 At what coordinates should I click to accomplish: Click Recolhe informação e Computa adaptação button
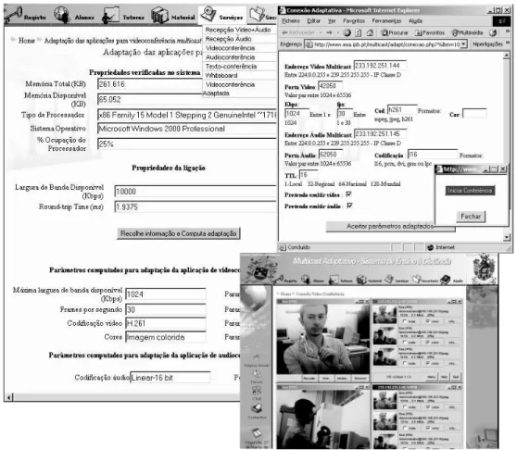(179, 233)
